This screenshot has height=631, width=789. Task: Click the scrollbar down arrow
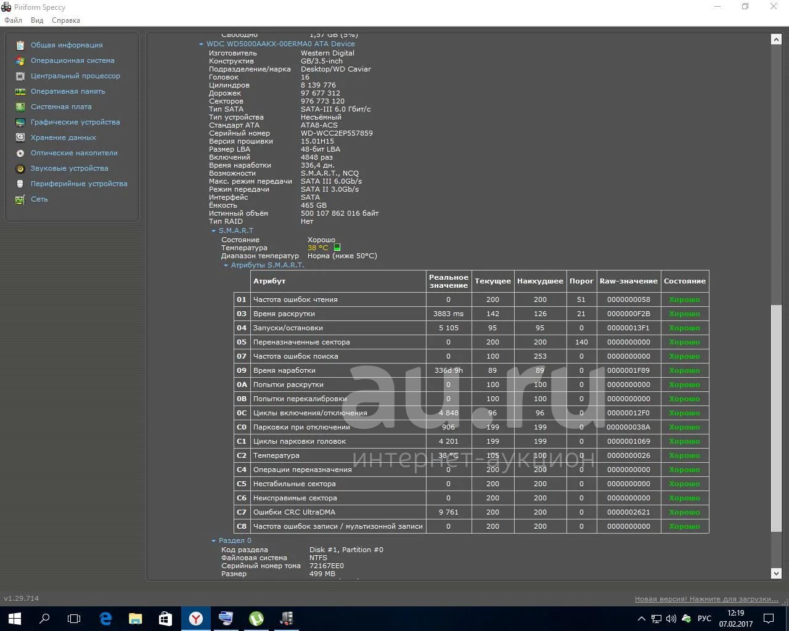tap(776, 574)
